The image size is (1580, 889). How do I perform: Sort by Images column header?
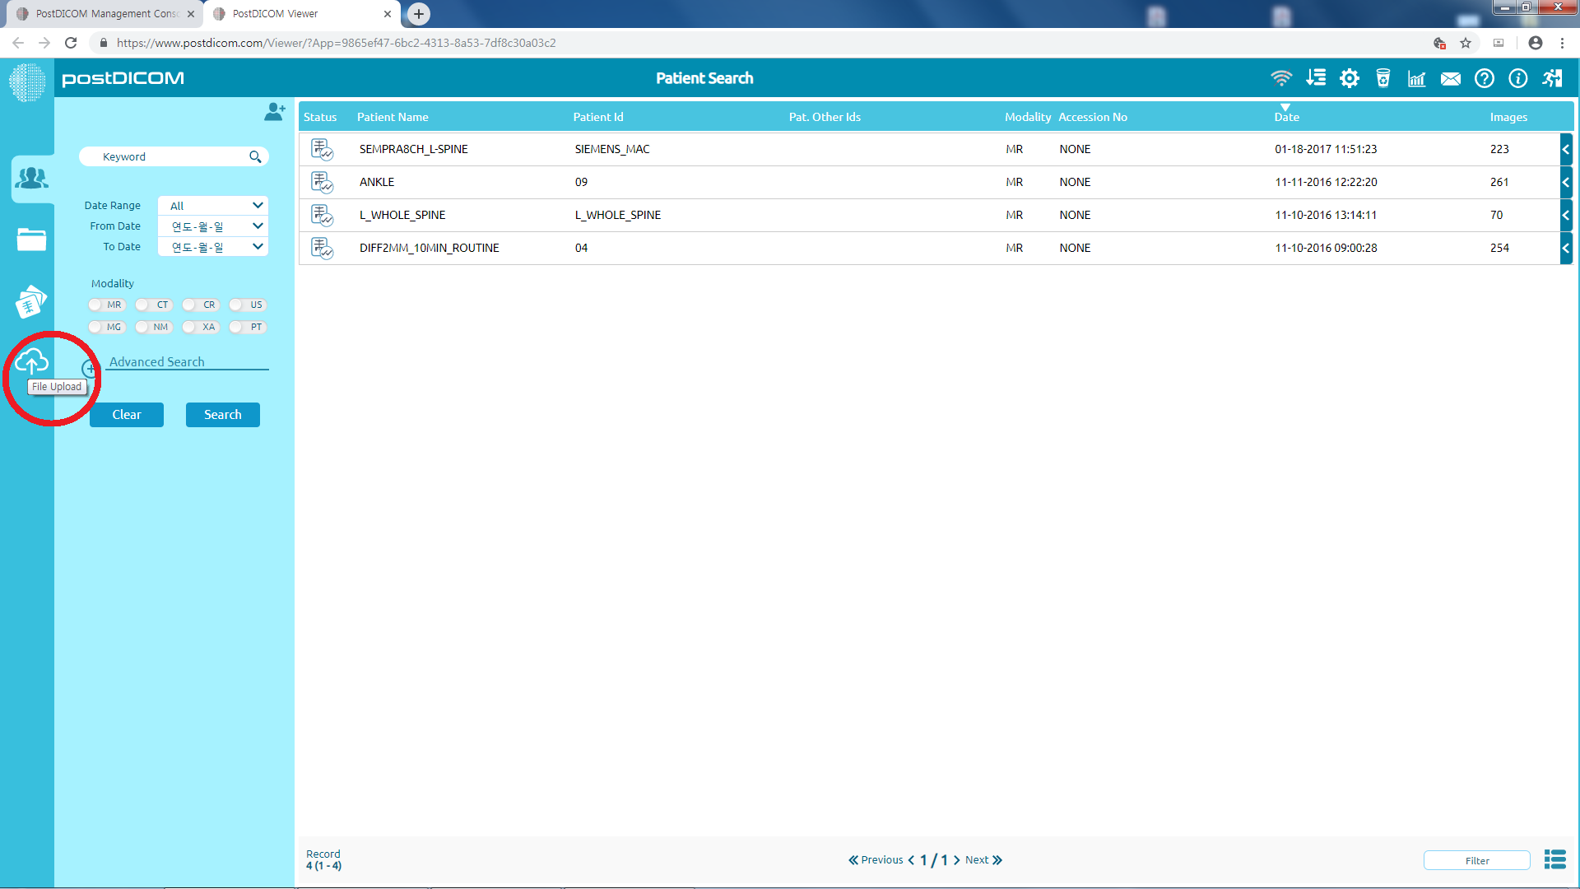point(1508,117)
